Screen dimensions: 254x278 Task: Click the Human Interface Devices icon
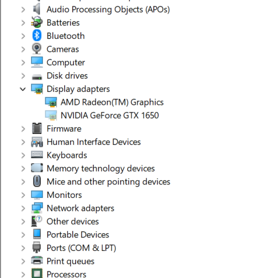coord(37,142)
